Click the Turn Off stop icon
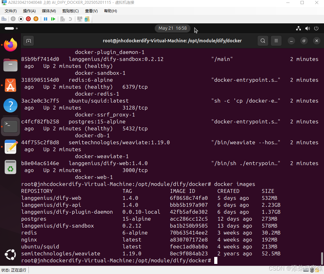This screenshot has width=324, height=274. (21, 19)
